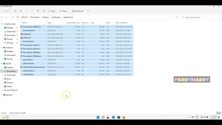Click the Delete trash icon in toolbar
Viewport: 222px width, 125px height.
coord(44,11)
